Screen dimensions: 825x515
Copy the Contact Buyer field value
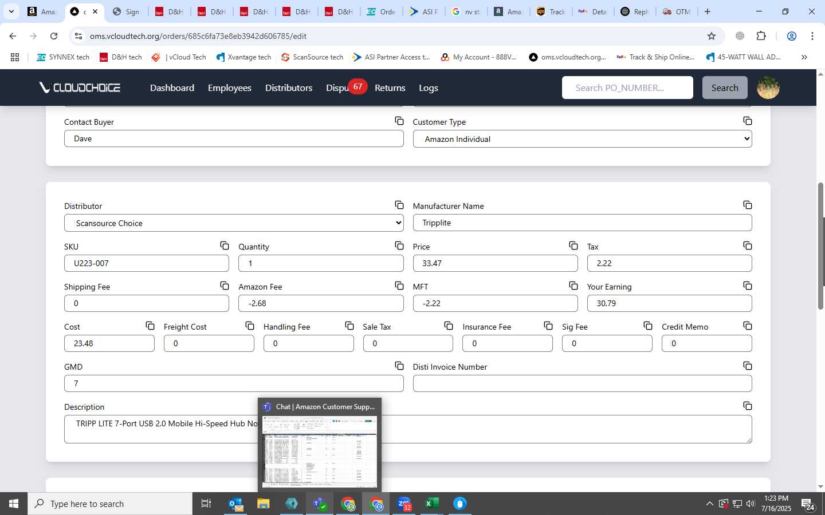(399, 121)
